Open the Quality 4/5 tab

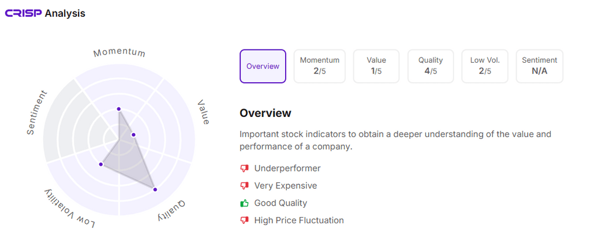431,66
